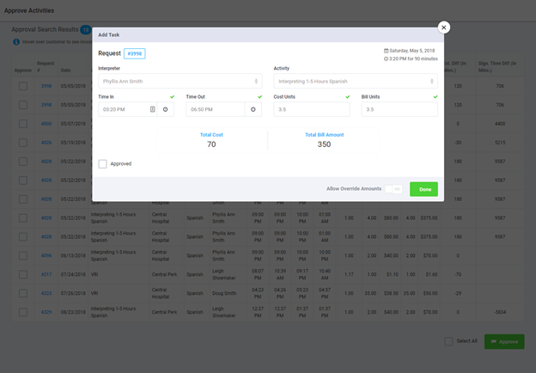Click the Time Out clock icon

[x=253, y=109]
